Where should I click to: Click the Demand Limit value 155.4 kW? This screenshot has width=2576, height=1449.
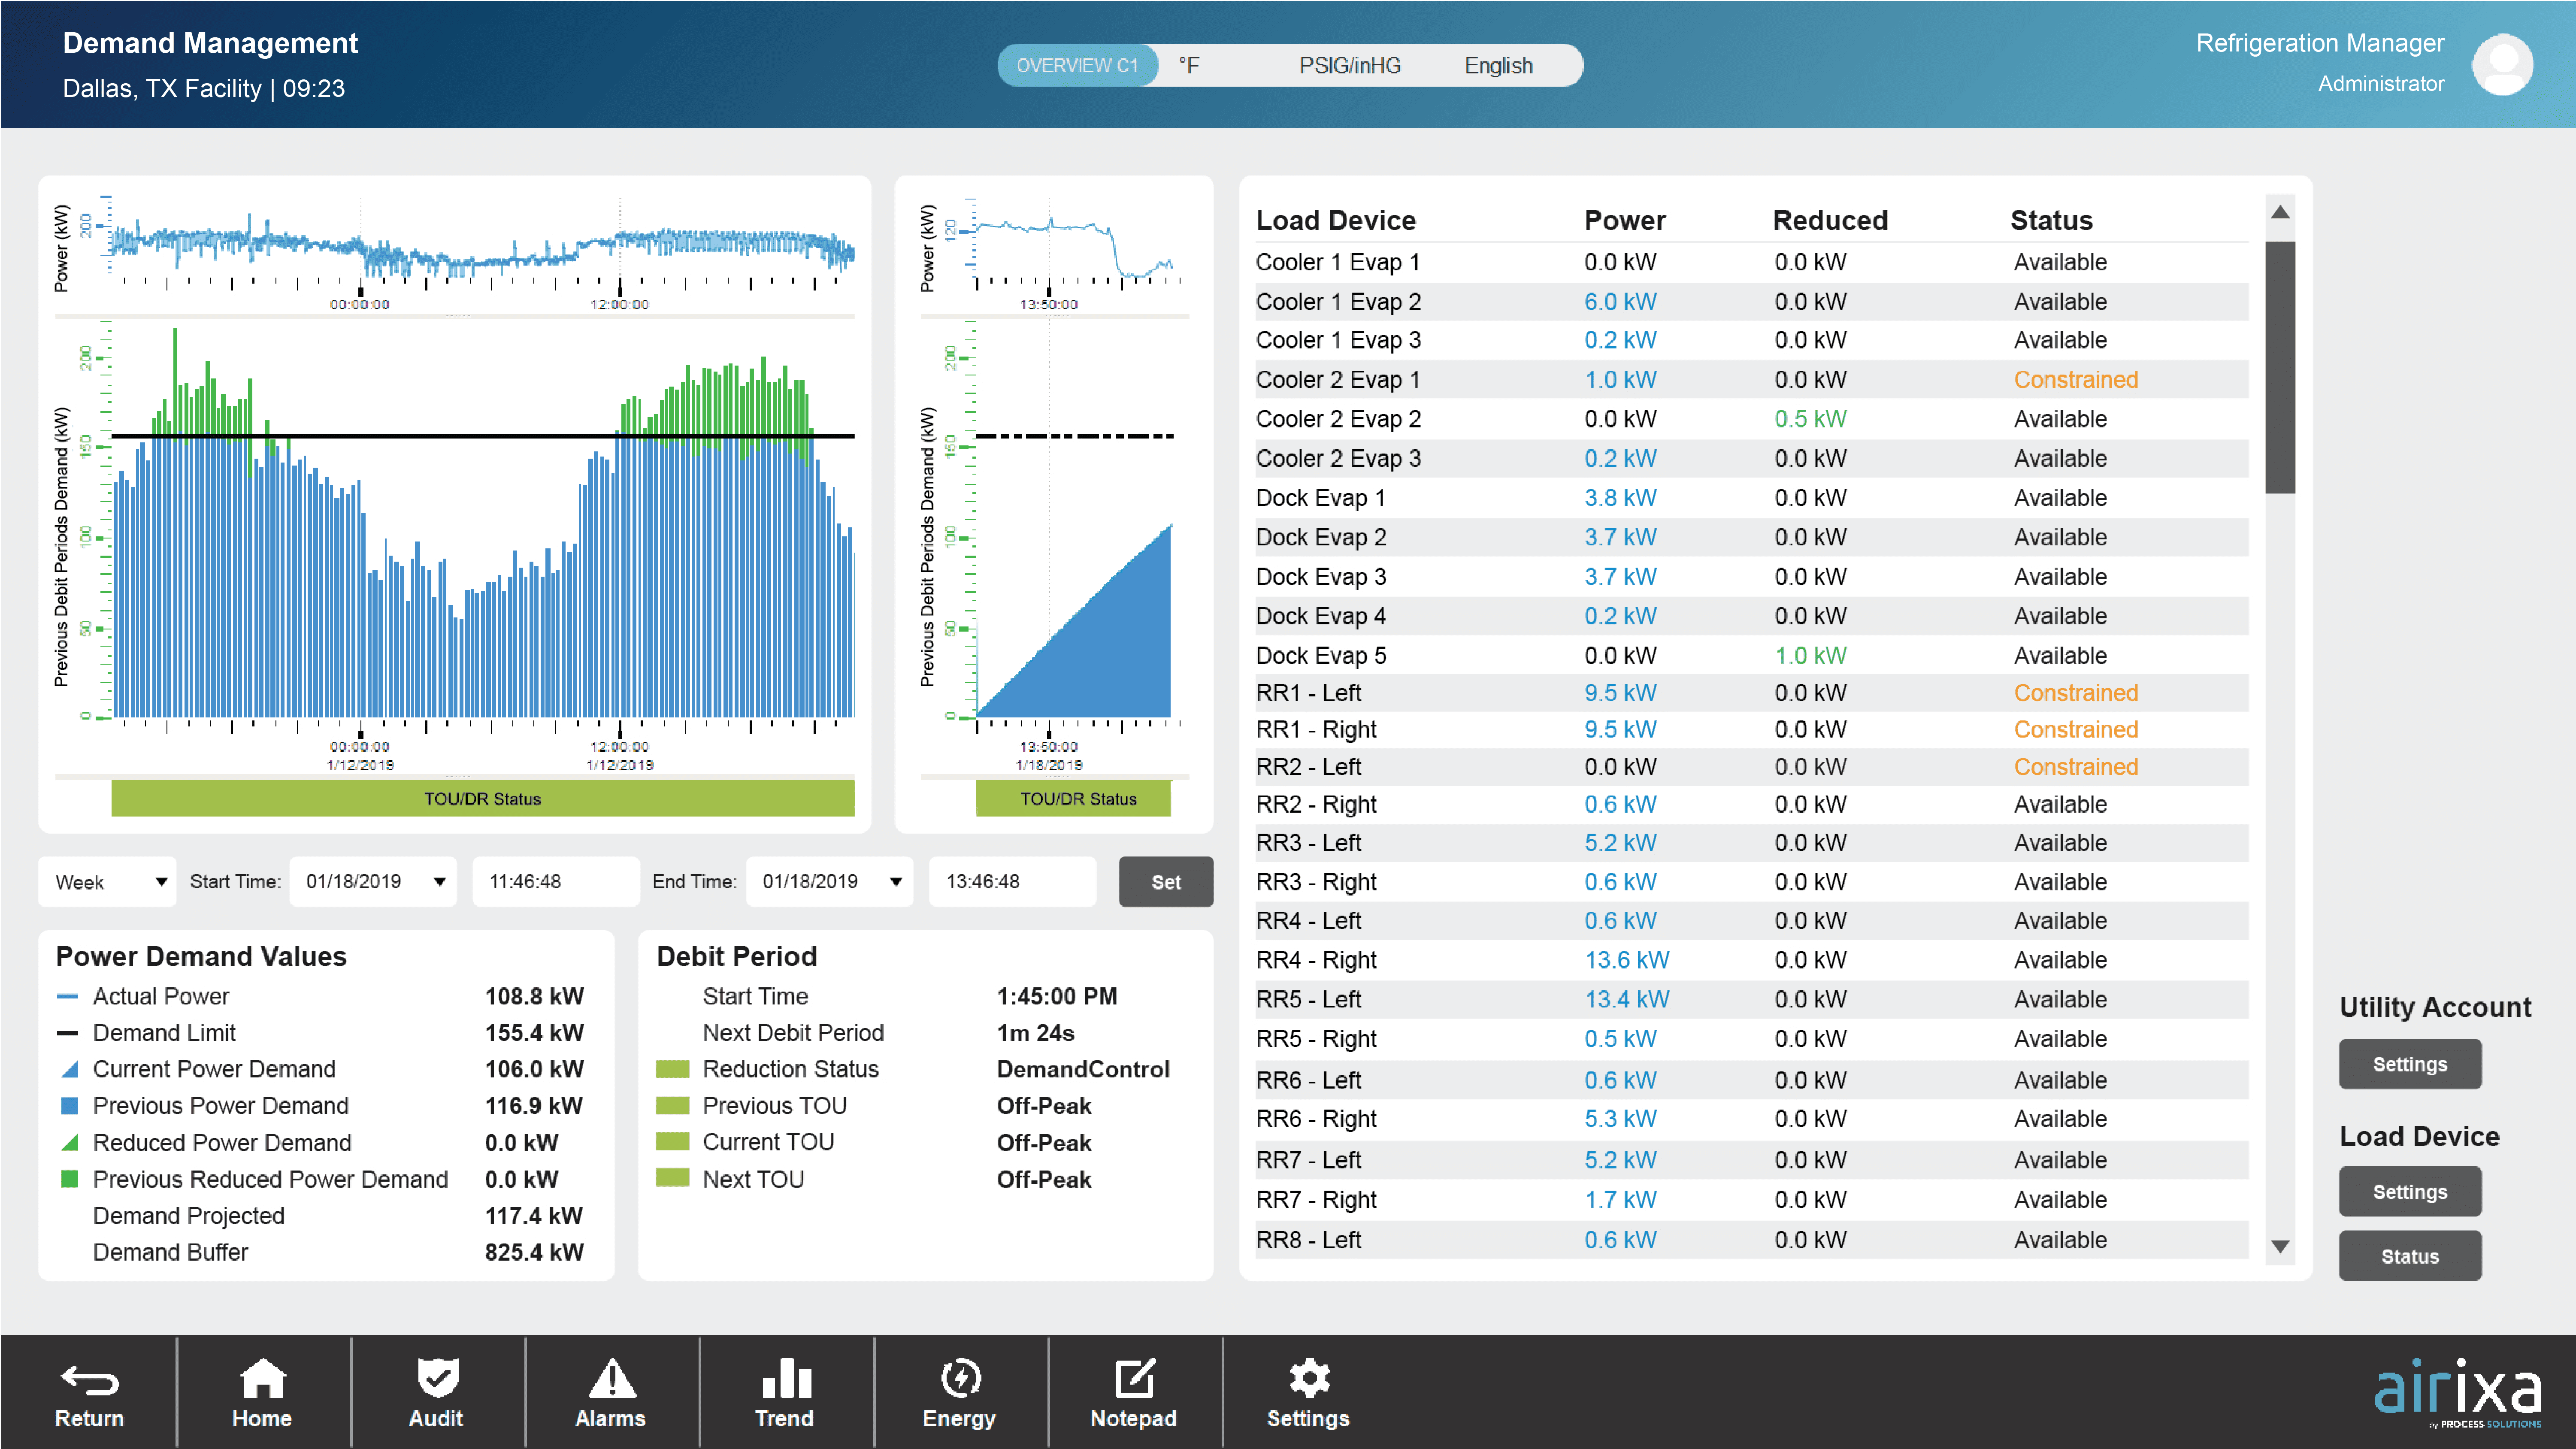click(534, 1032)
